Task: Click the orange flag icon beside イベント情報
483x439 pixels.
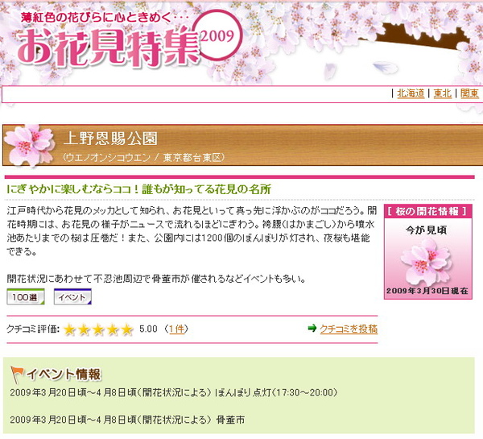Action: [17, 375]
